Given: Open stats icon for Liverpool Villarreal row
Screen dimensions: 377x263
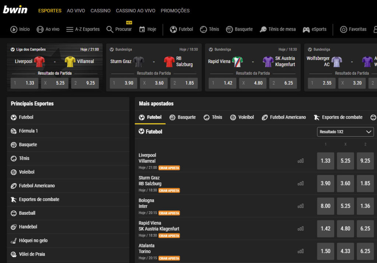Looking at the screenshot, I should coord(300,161).
